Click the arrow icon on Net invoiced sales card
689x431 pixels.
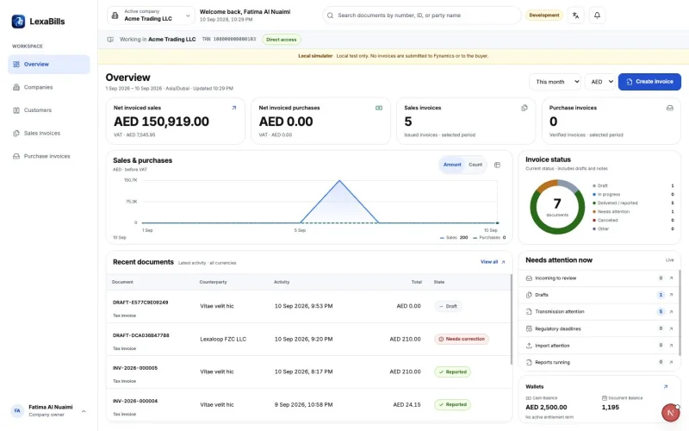click(233, 108)
